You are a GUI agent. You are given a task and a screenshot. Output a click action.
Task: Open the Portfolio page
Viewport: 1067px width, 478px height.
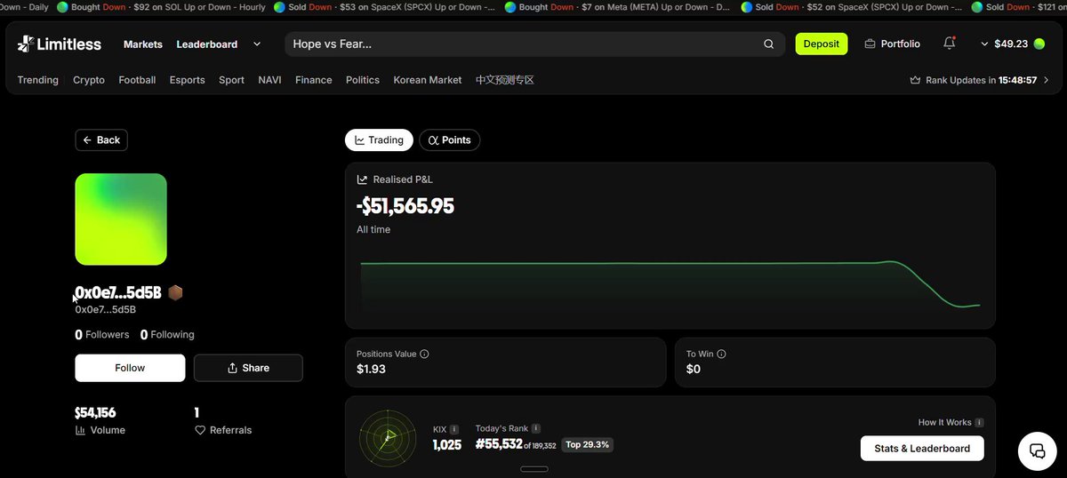click(x=892, y=44)
